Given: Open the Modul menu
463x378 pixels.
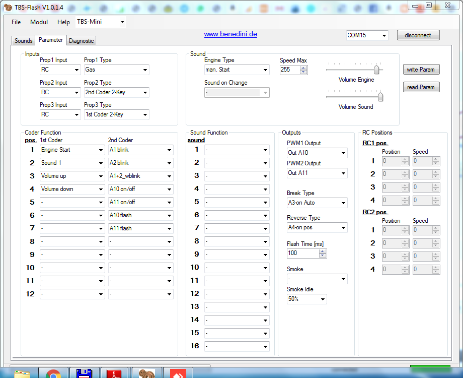Looking at the screenshot, I should tap(39, 22).
